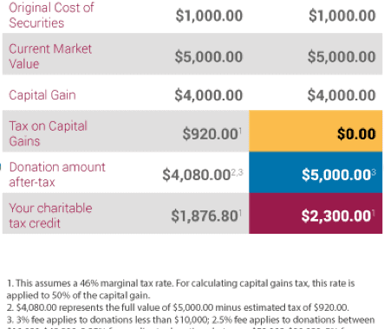
Task: Click footnote marker 1 beside $920.00
Action: coord(240,132)
